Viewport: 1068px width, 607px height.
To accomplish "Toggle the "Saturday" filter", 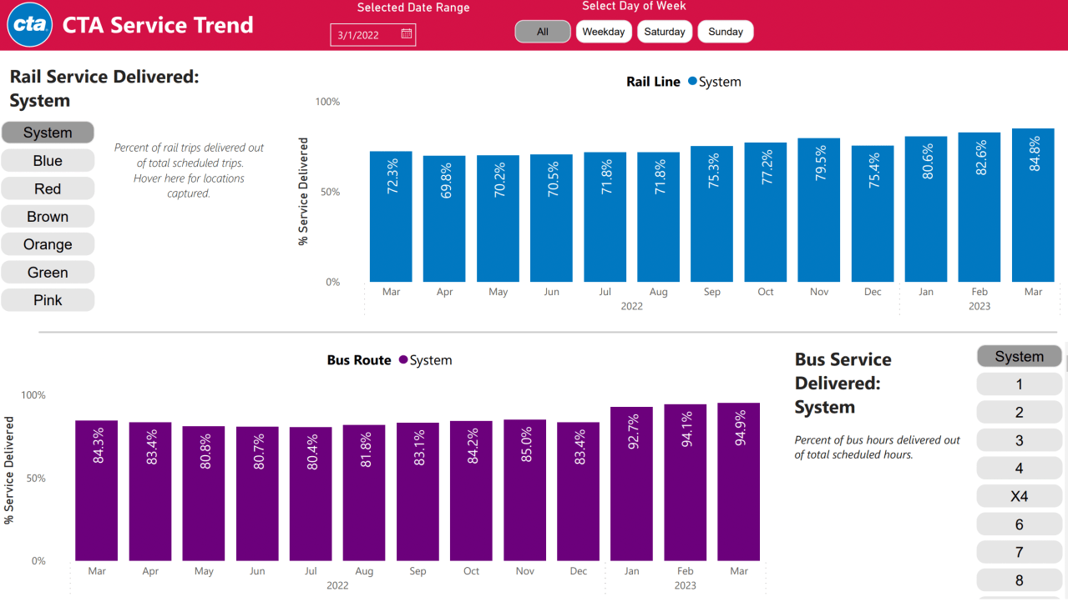I will [x=664, y=31].
